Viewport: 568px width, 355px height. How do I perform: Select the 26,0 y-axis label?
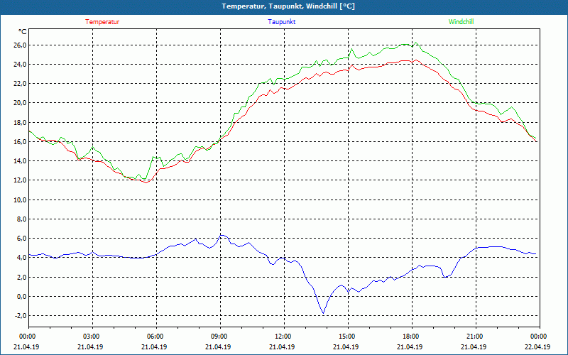20,45
